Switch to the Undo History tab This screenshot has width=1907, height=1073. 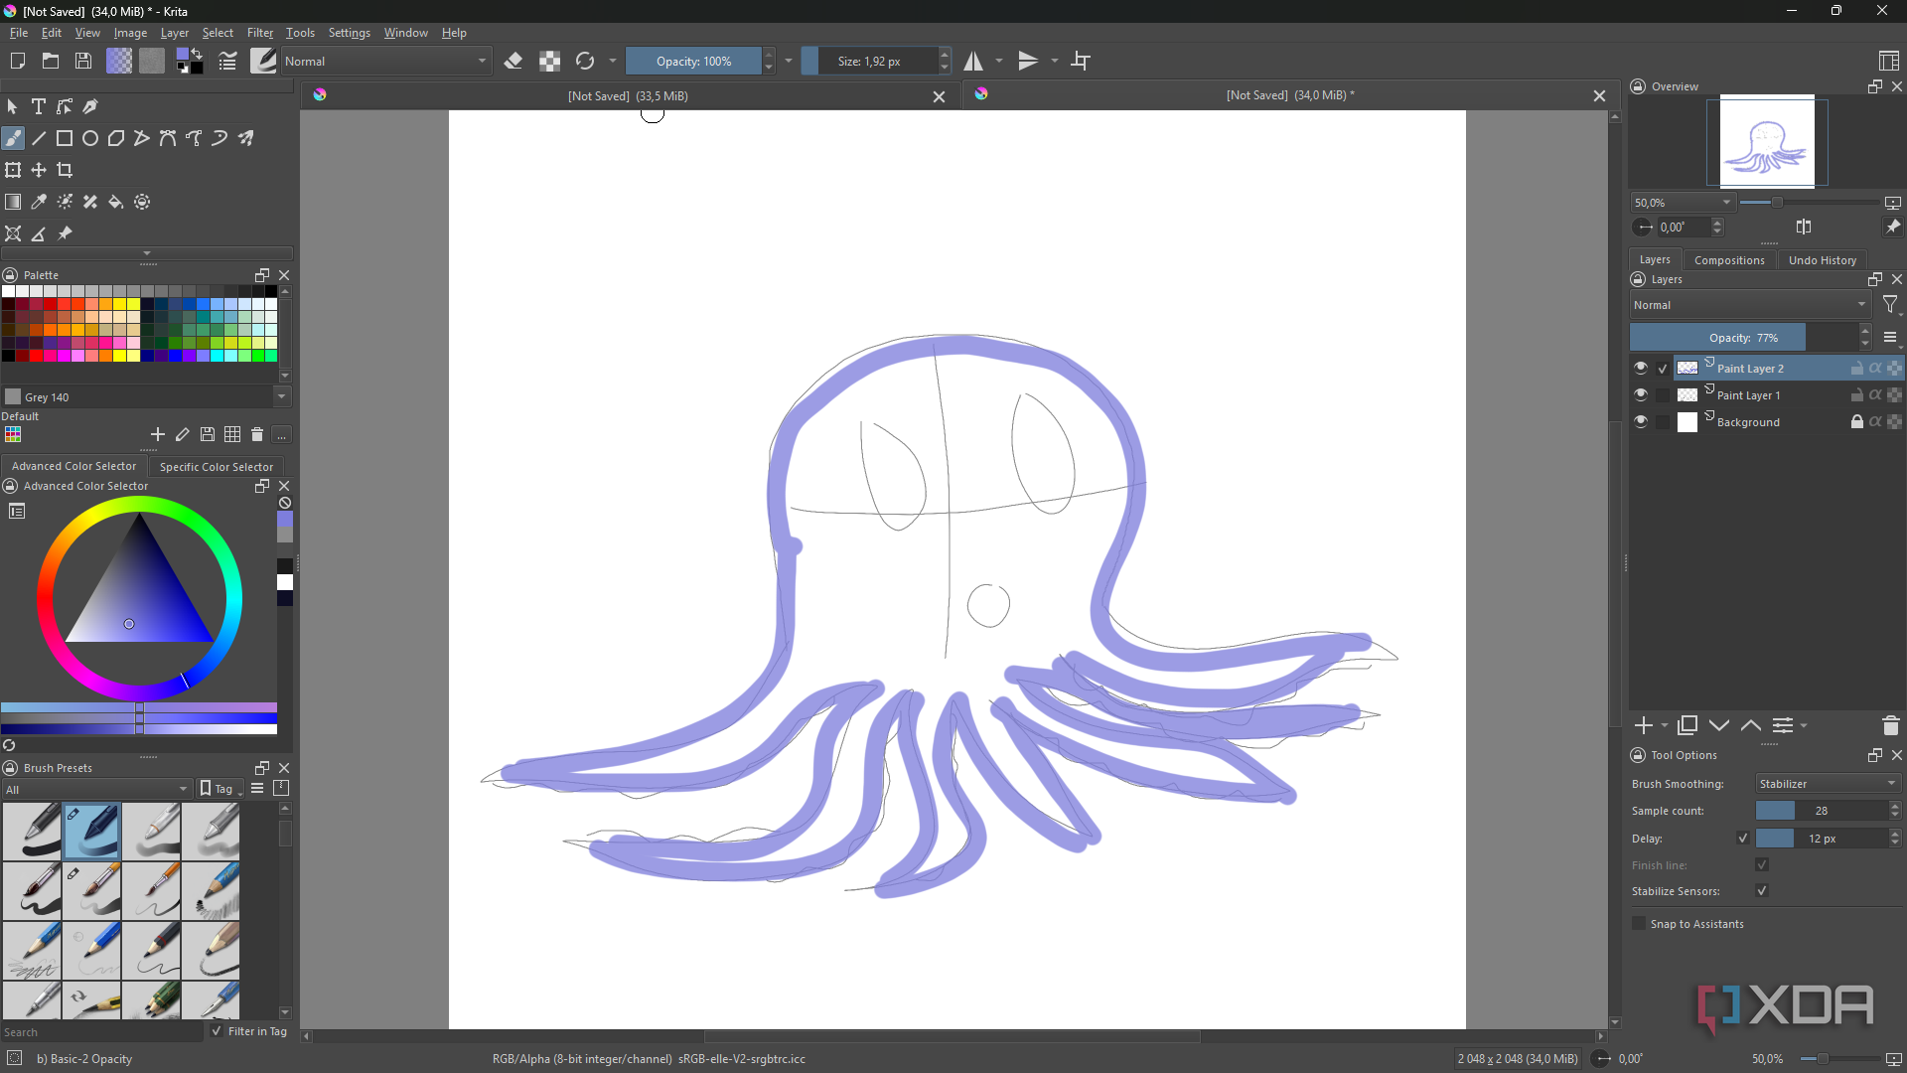click(x=1823, y=260)
